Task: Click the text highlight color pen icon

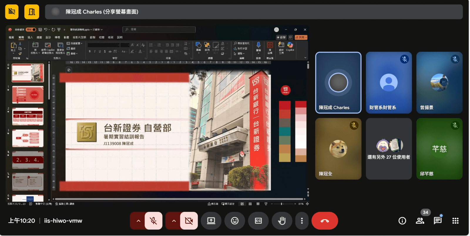Action: pyautogui.click(x=132, y=51)
